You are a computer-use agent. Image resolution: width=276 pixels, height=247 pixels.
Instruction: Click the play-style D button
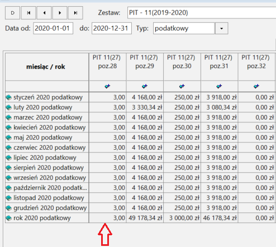click(12, 13)
